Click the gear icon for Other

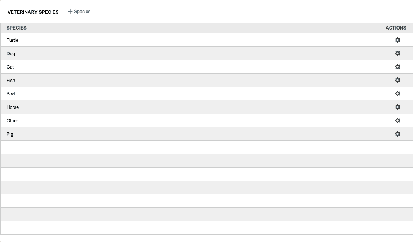pyautogui.click(x=398, y=120)
